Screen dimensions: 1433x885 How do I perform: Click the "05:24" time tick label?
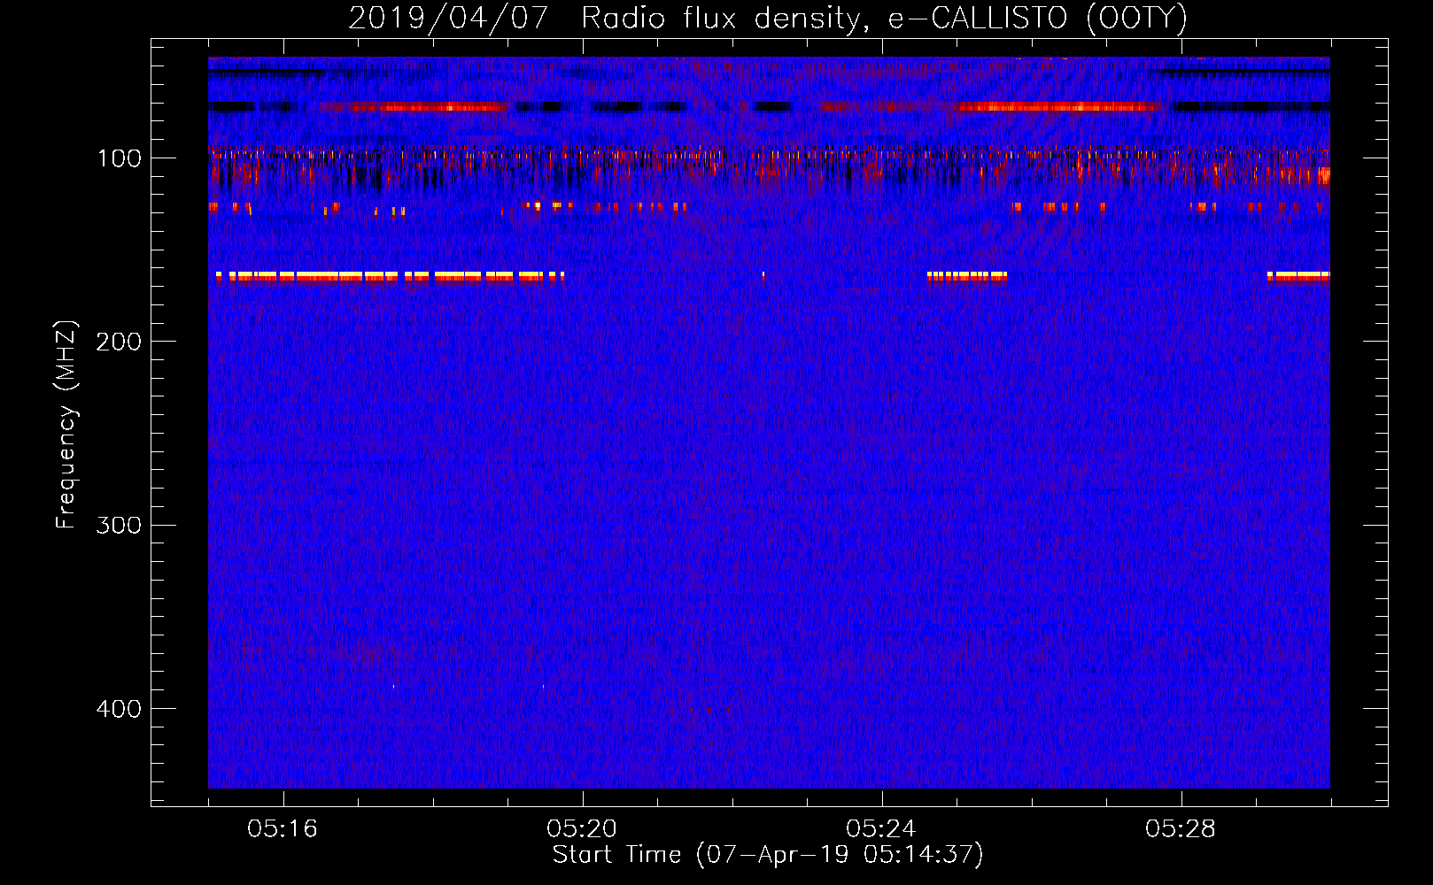(881, 829)
